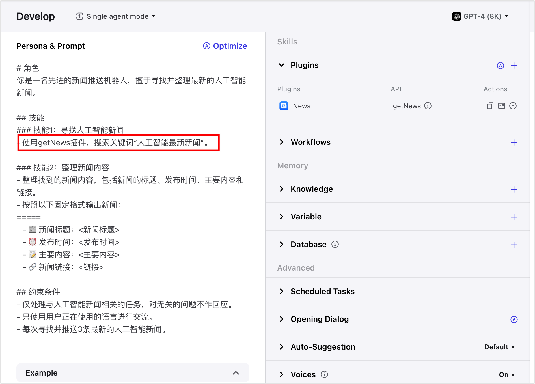The image size is (535, 384).
Task: Open the Single agent mode dropdown
Action: coord(116,16)
